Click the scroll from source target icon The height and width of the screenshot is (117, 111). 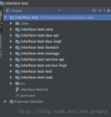(x=94, y=11)
